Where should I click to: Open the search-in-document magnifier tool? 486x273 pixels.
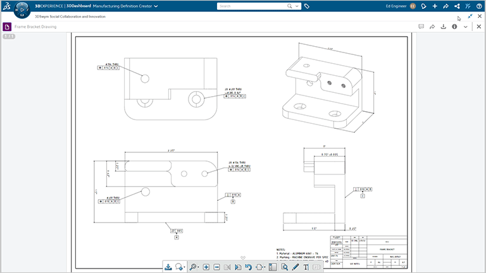click(285, 267)
